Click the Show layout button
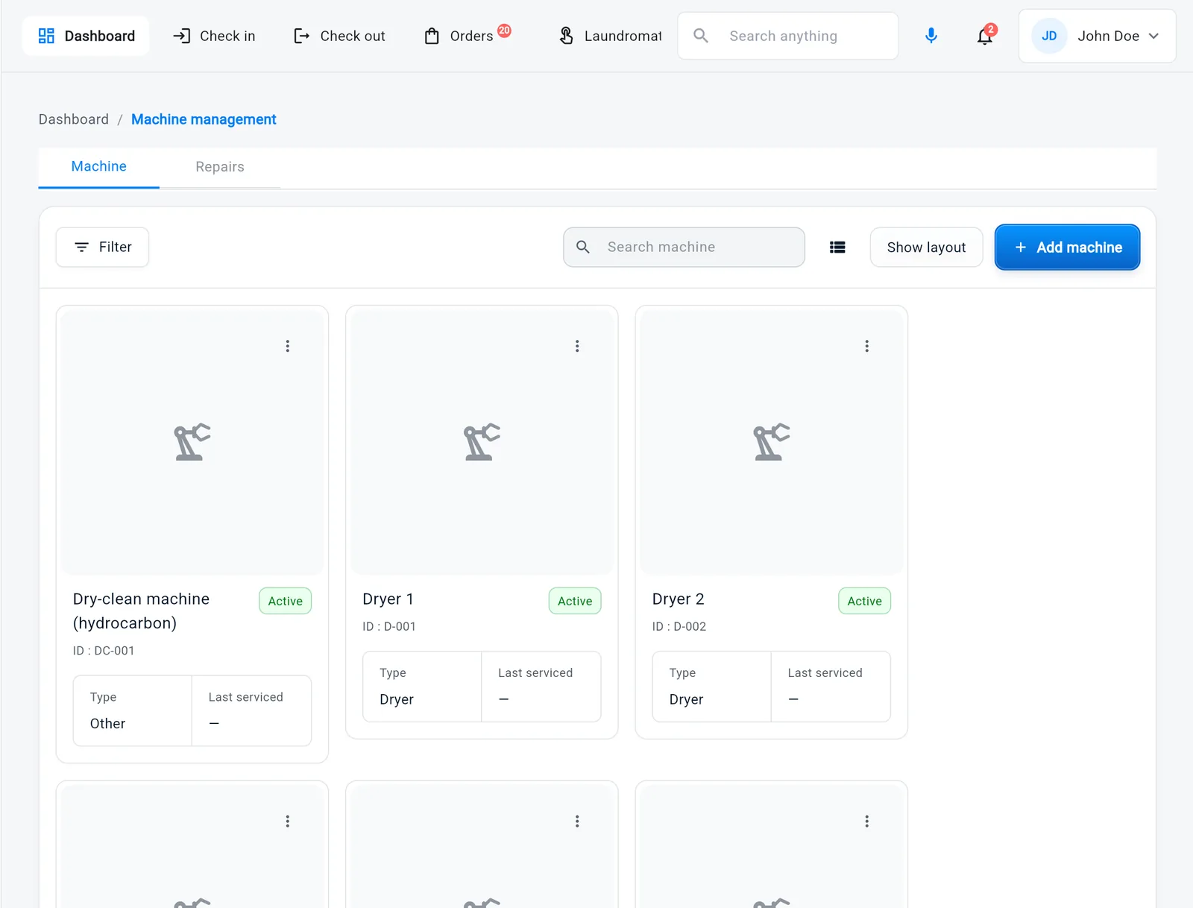 click(x=926, y=248)
